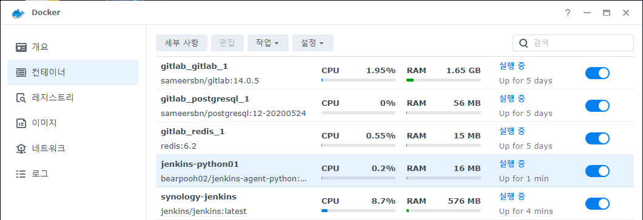Screen dimensions: 643x220
Task: Turn off the jenkins-python01 toggle
Action: [597, 171]
